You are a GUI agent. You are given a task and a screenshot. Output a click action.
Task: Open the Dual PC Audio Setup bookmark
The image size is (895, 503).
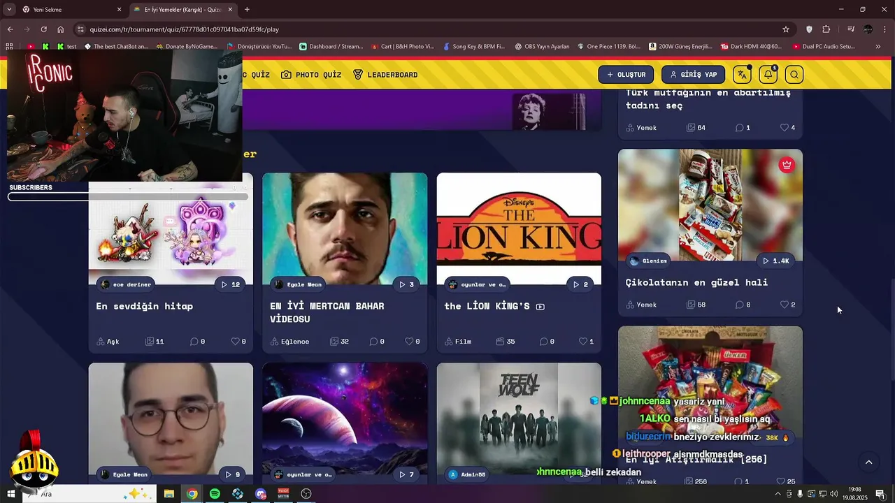824,47
